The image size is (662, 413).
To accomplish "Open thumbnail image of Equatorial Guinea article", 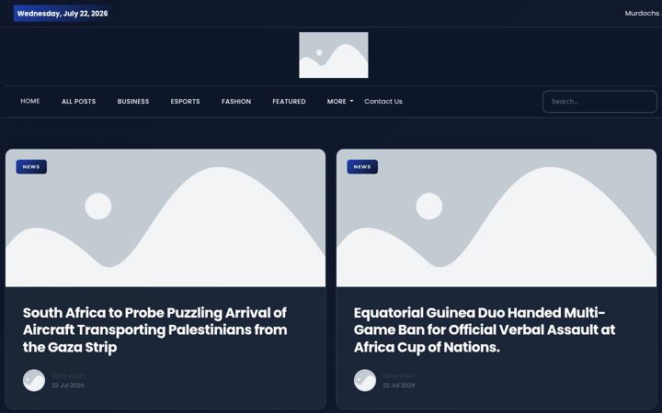I will pos(496,218).
